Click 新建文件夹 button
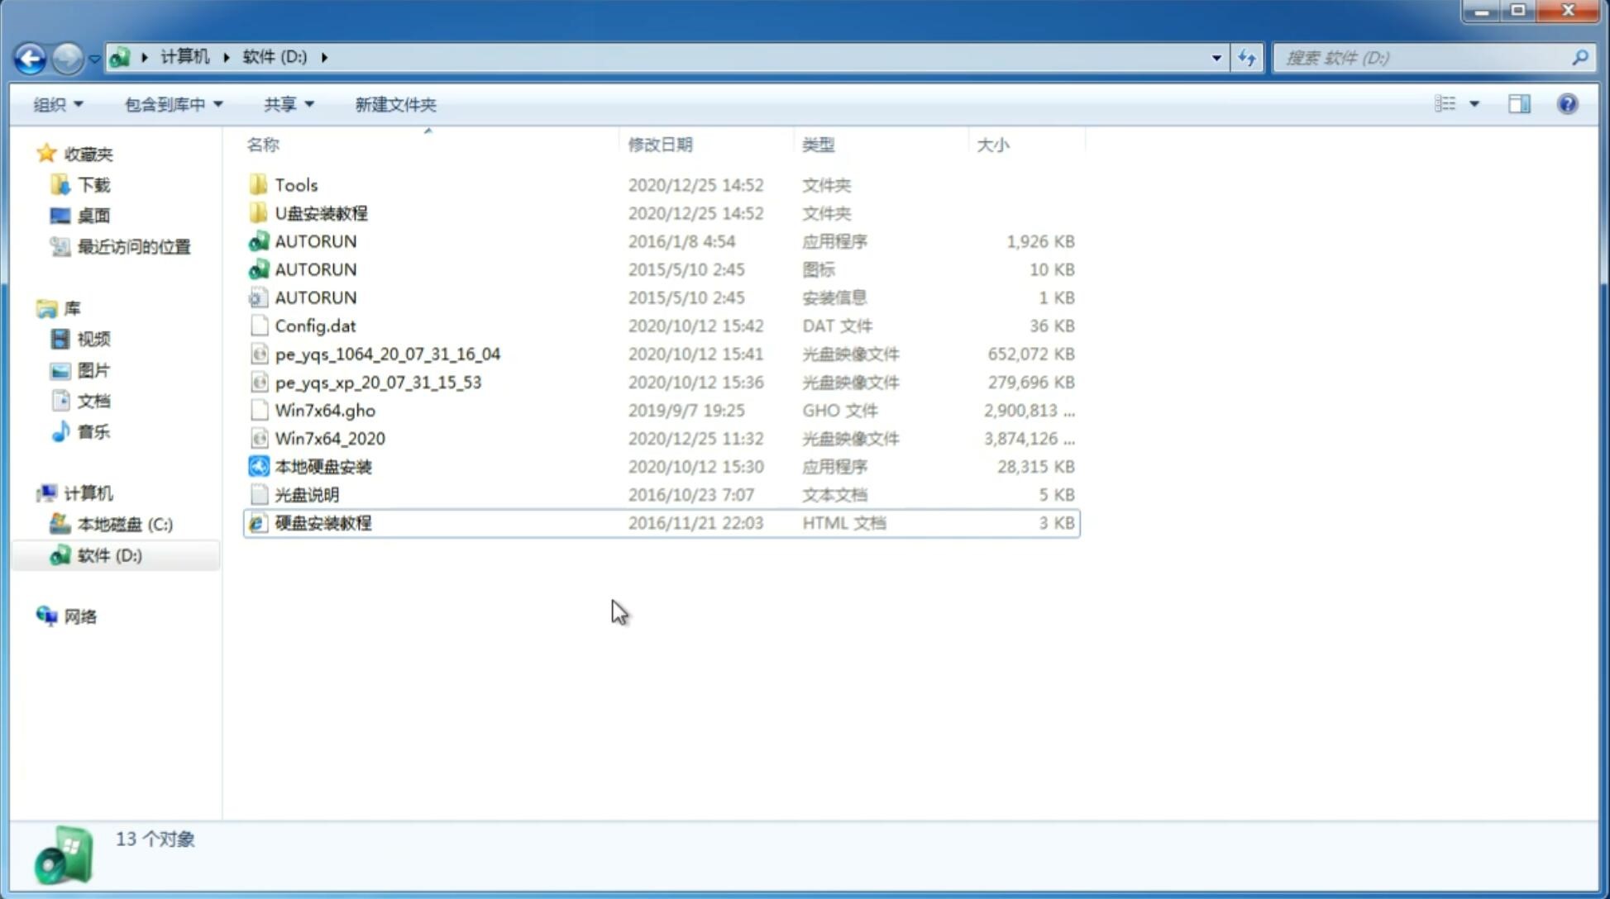1610x899 pixels. click(x=394, y=104)
